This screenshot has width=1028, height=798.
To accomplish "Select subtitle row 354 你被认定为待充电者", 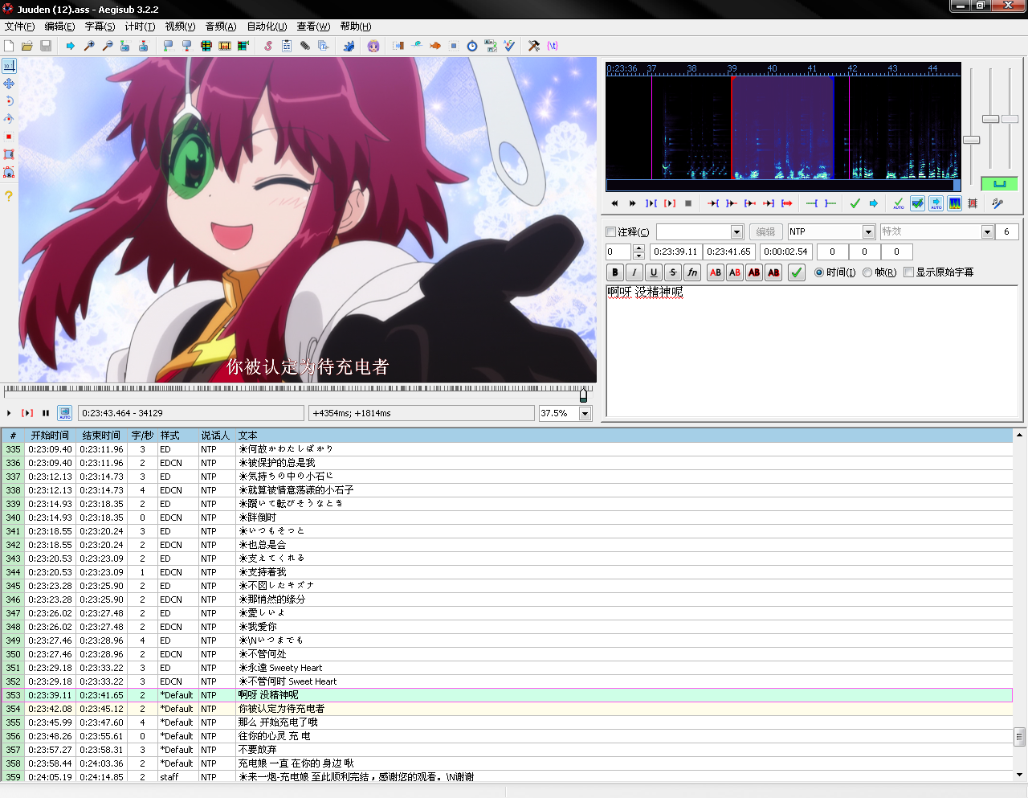I will pos(507,709).
